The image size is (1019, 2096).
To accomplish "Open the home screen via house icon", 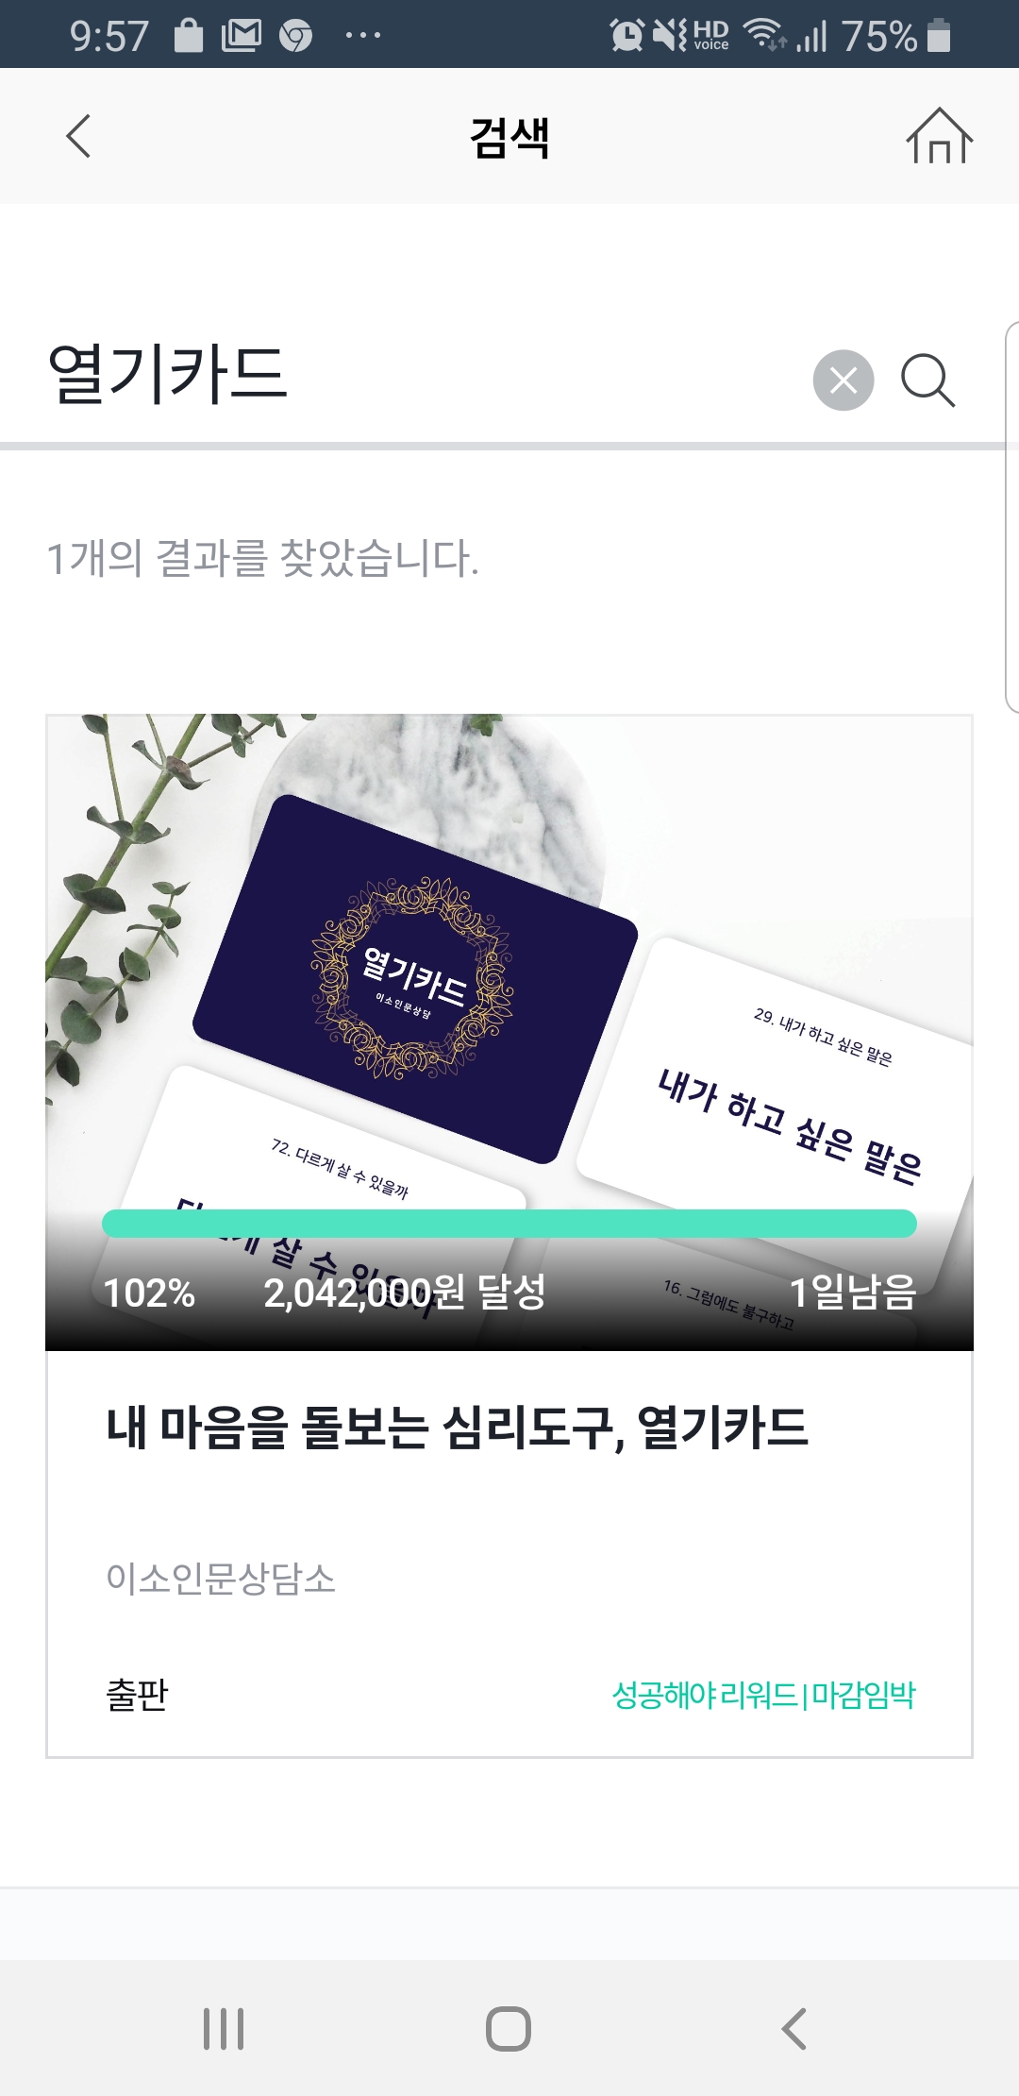I will tap(939, 136).
